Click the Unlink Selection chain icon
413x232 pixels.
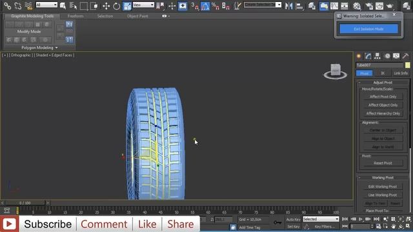(17, 5)
